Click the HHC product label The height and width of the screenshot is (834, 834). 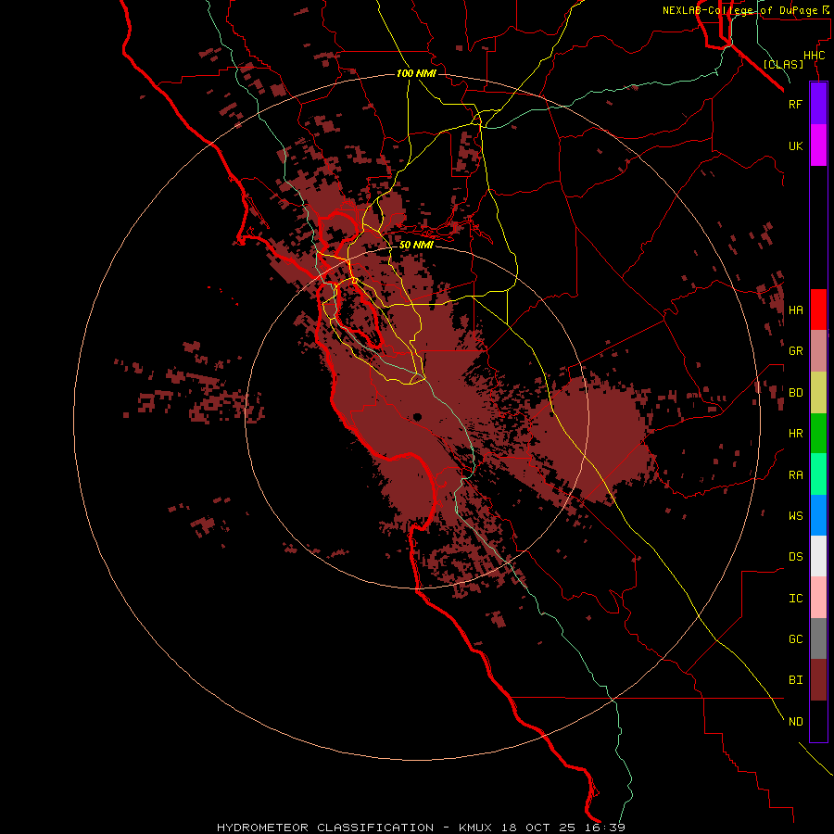(814, 56)
